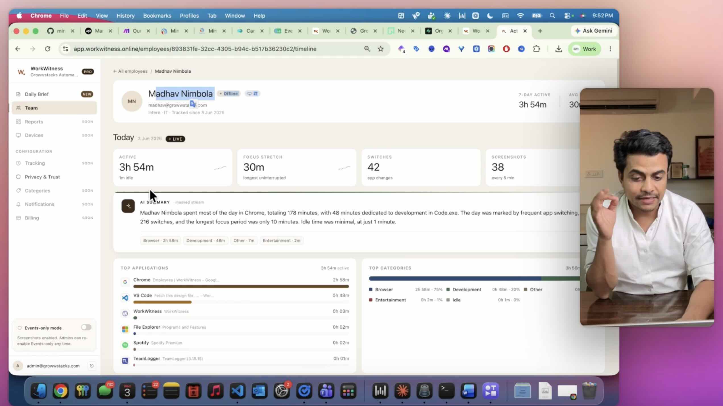This screenshot has width=723, height=406.
Task: Open Terminal from the Dock
Action: click(446, 390)
